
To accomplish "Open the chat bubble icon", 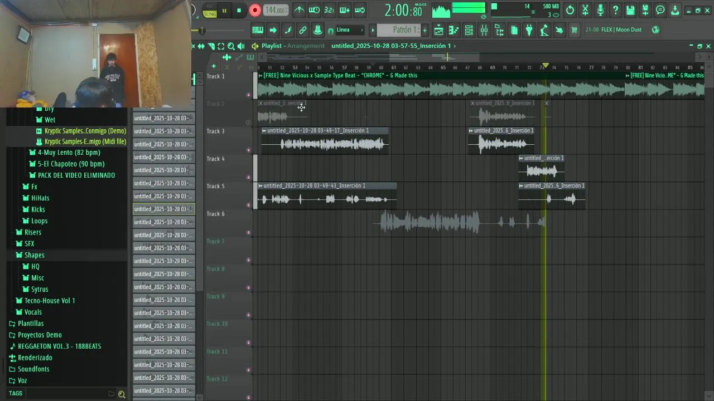I will pos(660,10).
